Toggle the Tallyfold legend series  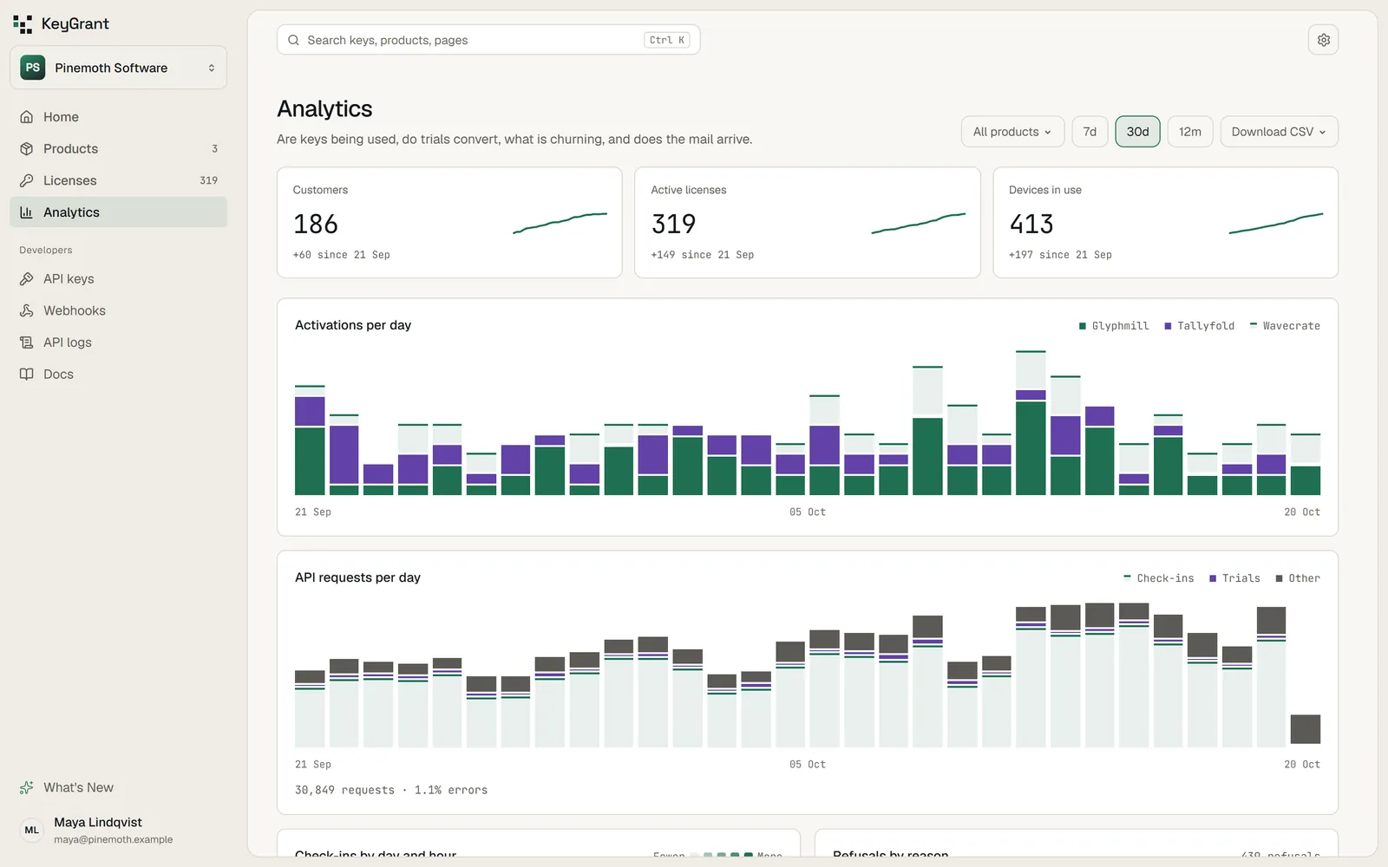1199,326
